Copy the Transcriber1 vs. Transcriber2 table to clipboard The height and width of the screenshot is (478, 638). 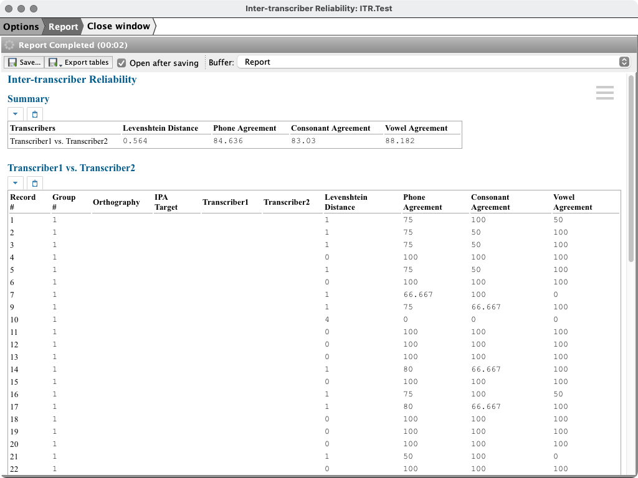(35, 183)
